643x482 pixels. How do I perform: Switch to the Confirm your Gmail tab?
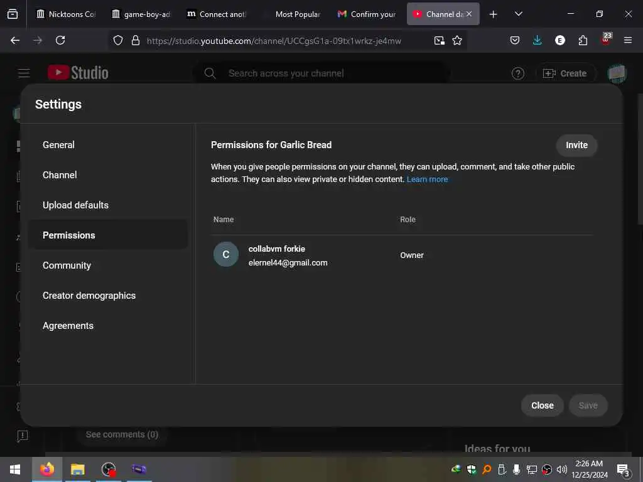pyautogui.click(x=367, y=14)
